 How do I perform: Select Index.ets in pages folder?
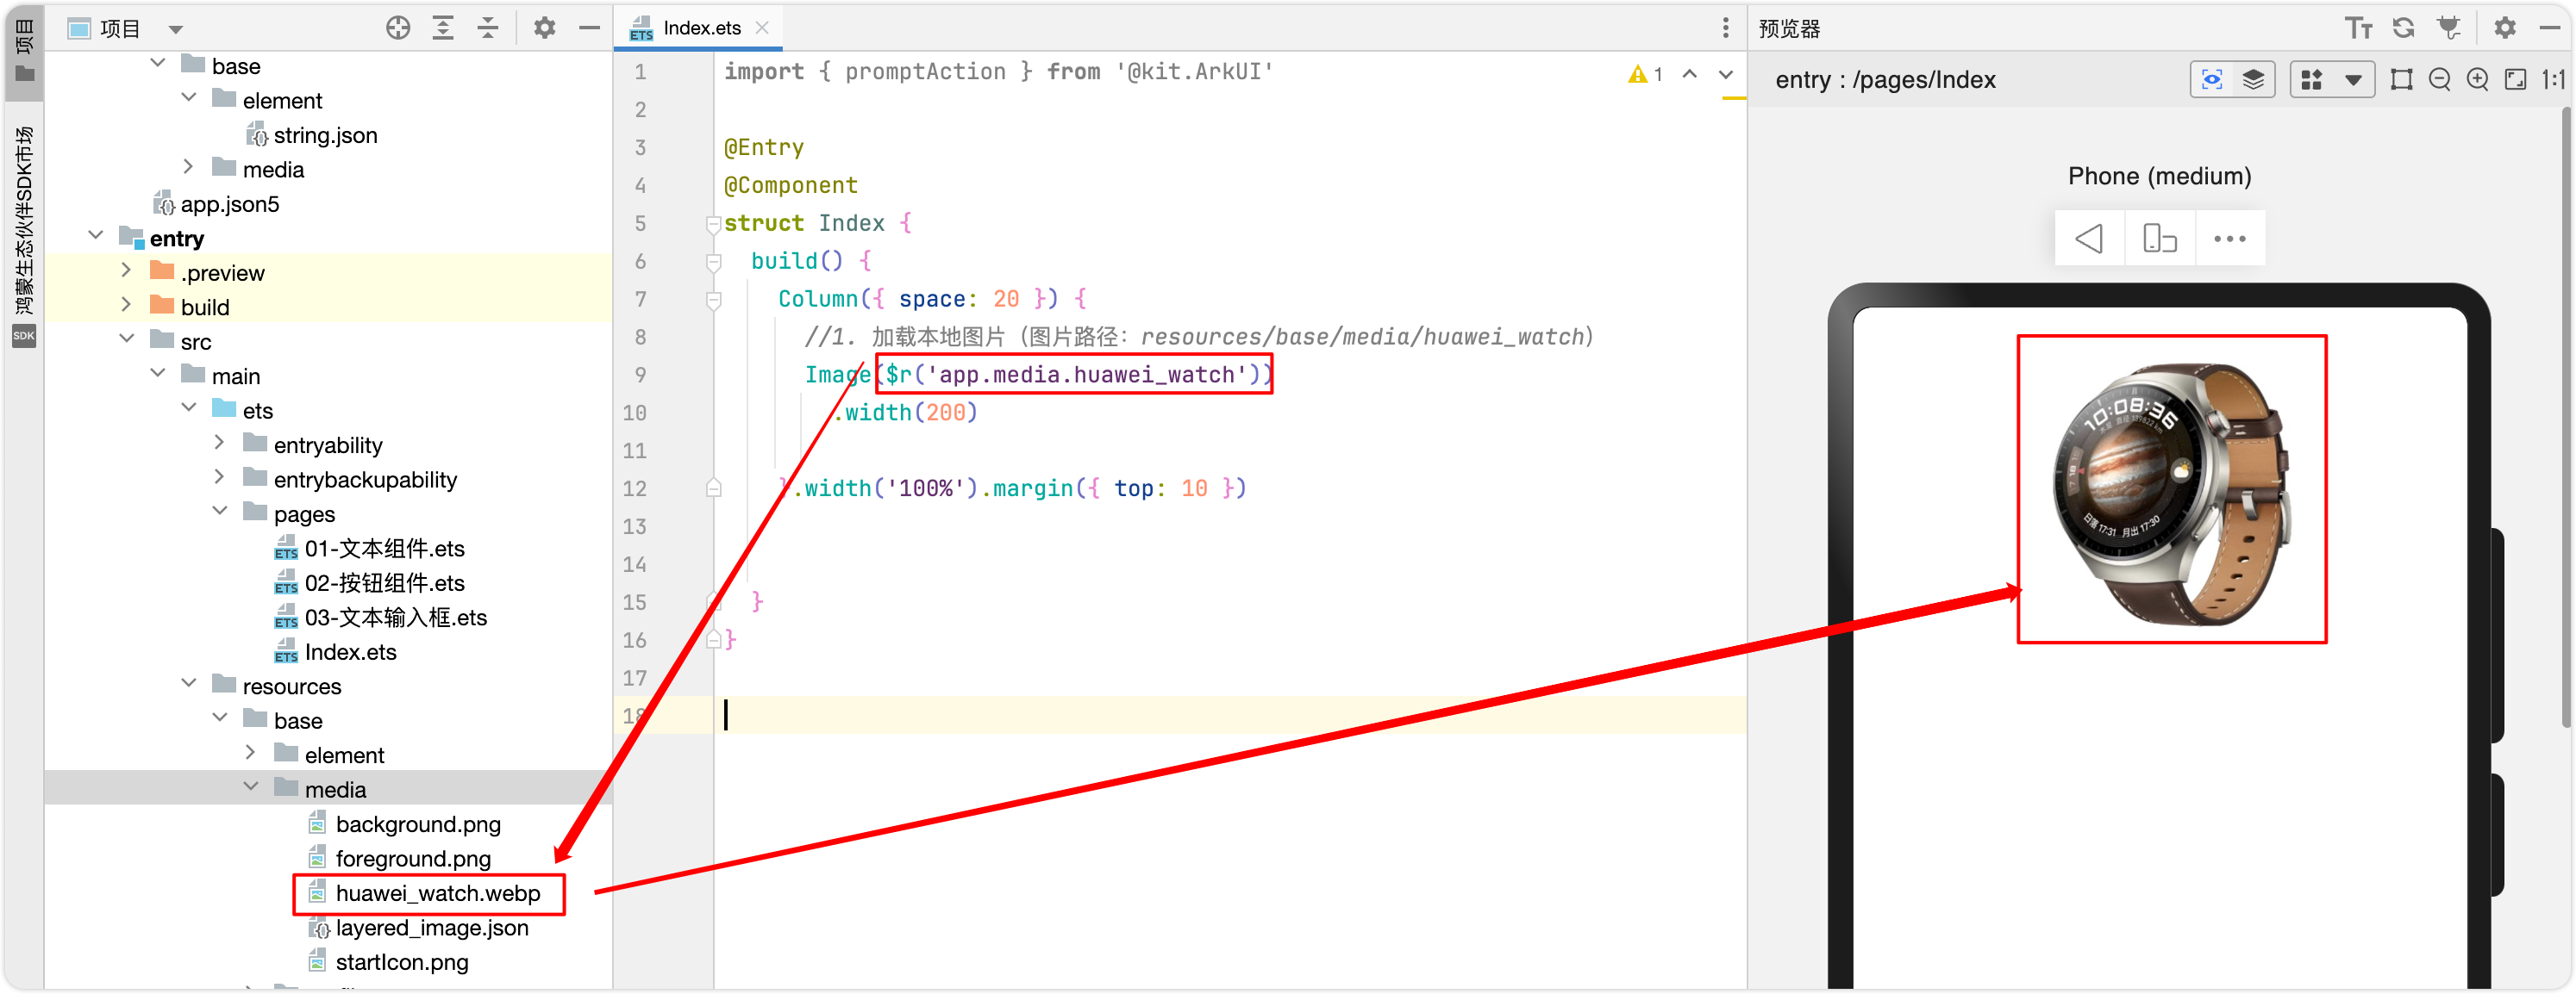[x=336, y=651]
